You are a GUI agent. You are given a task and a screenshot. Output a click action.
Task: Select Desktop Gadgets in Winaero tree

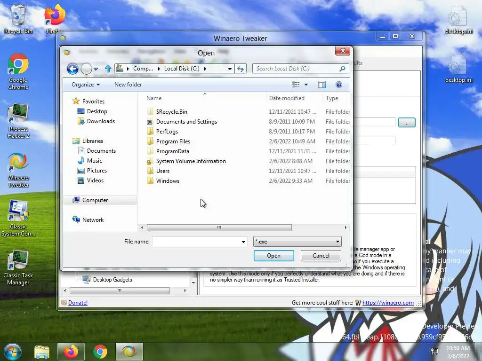coord(108,280)
